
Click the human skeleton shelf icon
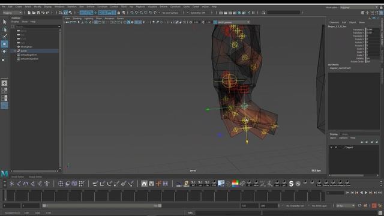point(47,184)
